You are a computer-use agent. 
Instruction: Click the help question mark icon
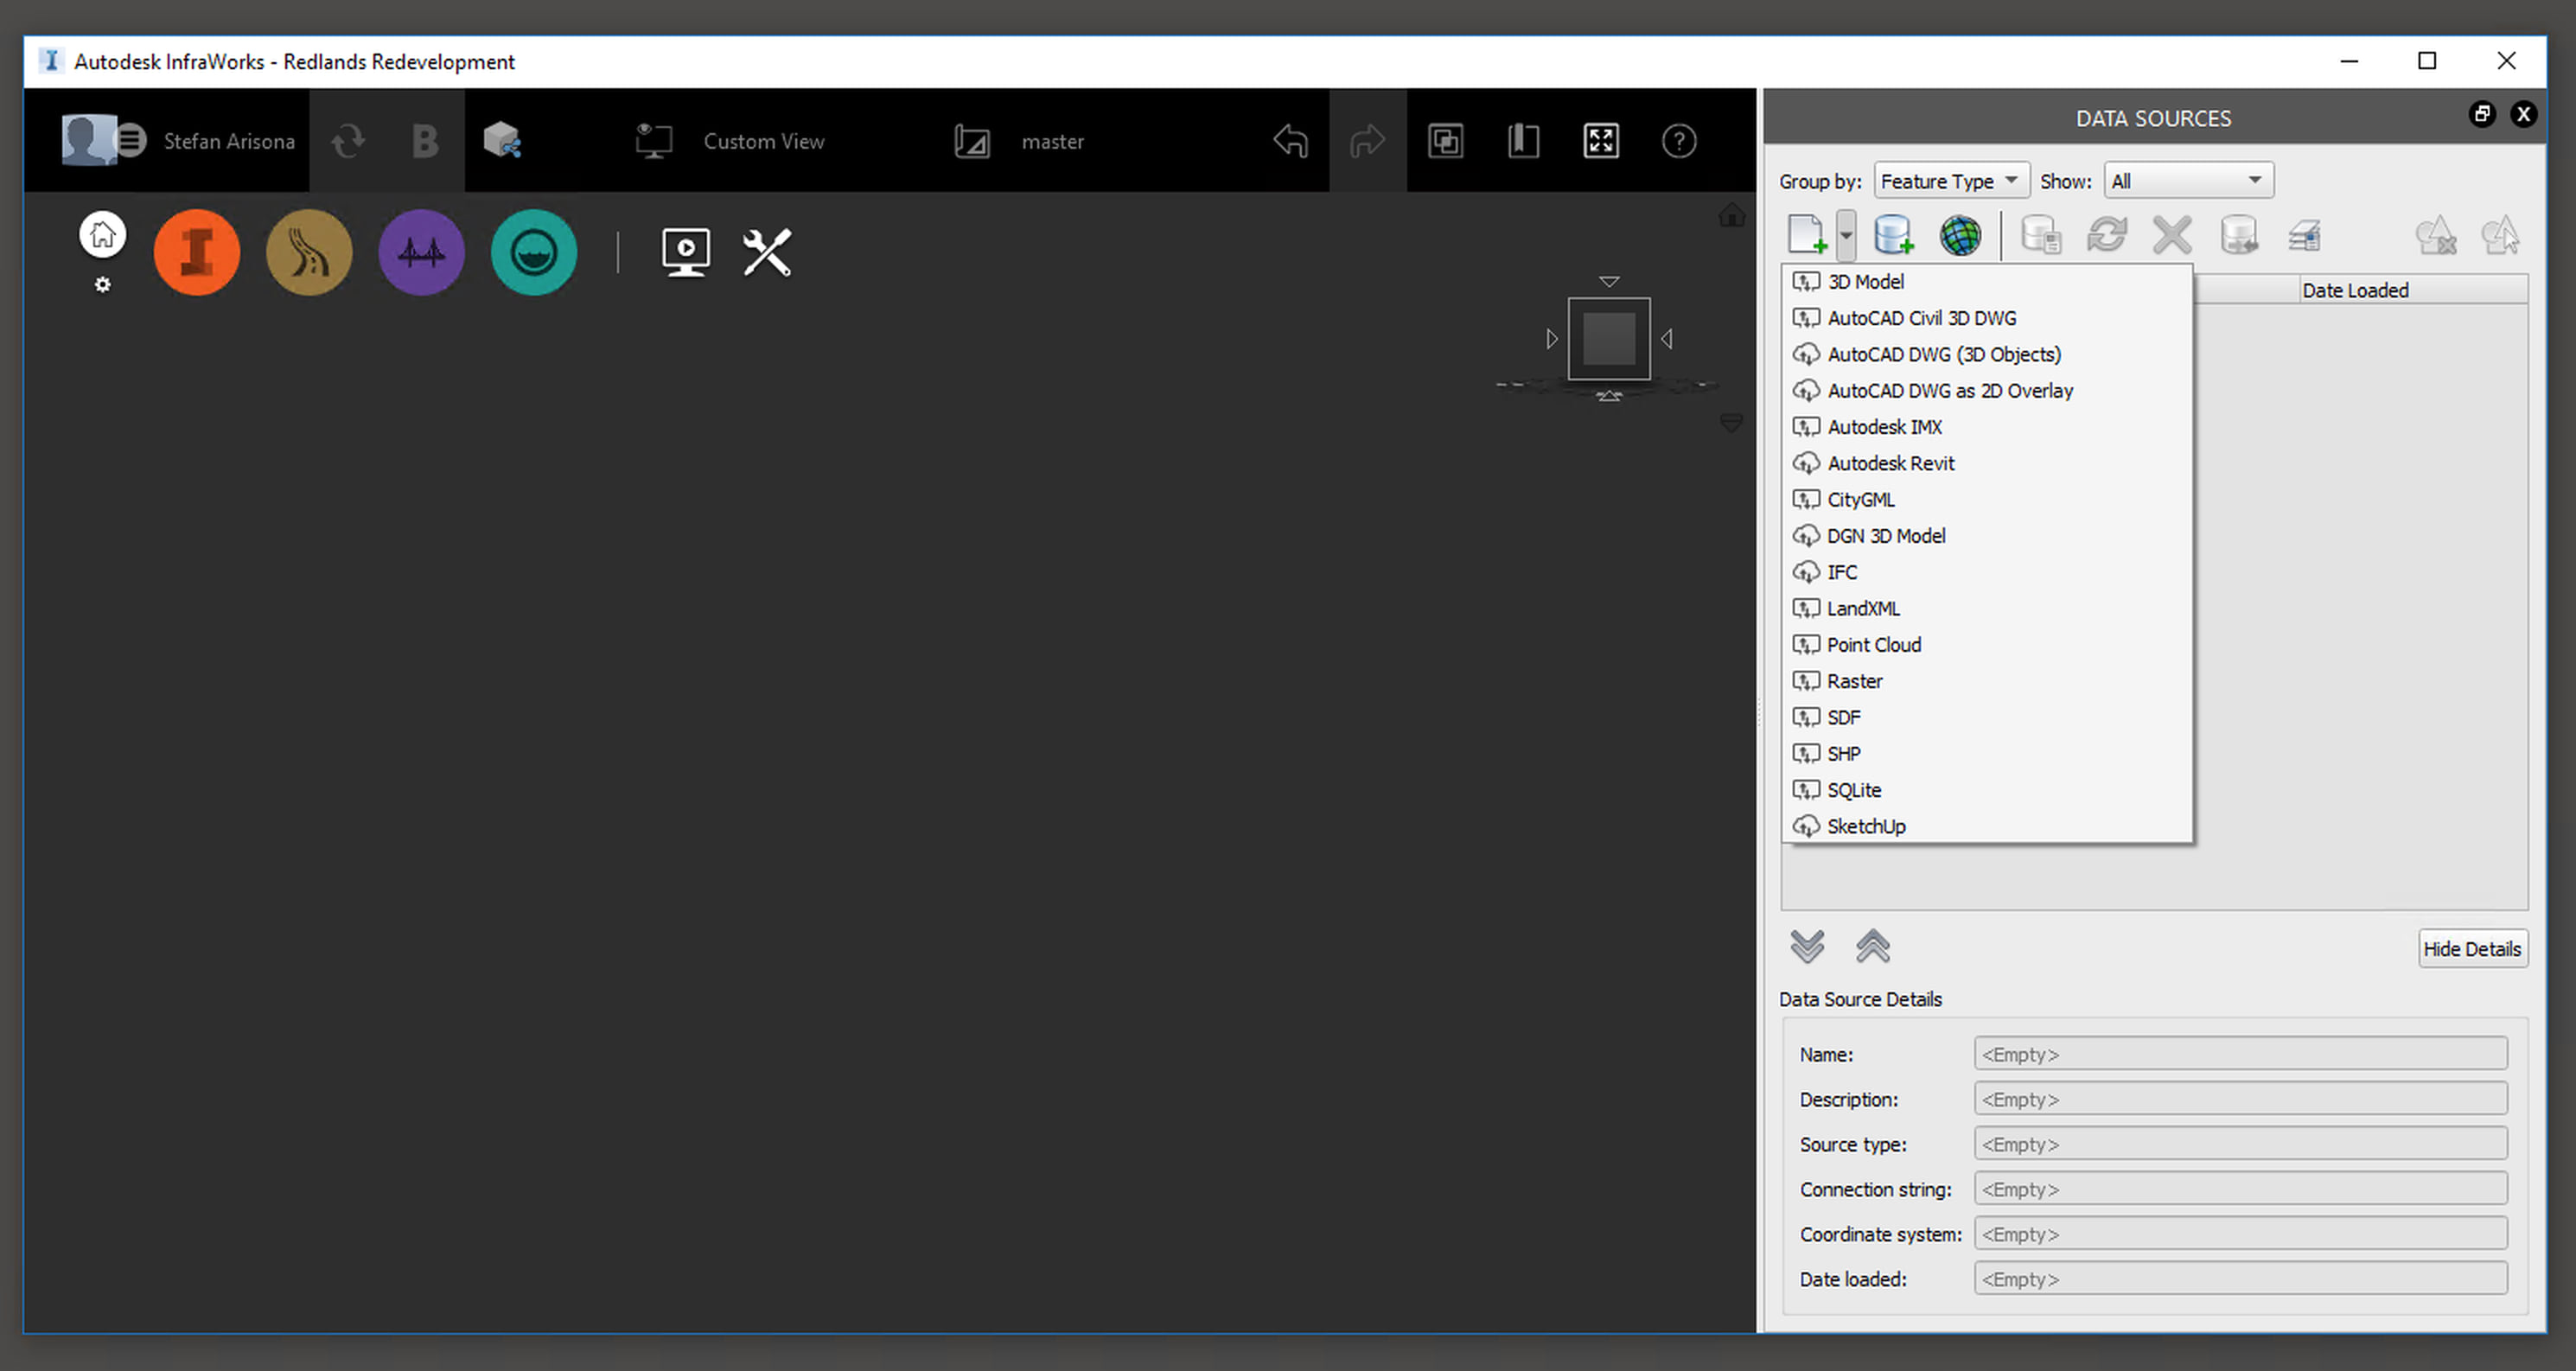pos(1678,141)
